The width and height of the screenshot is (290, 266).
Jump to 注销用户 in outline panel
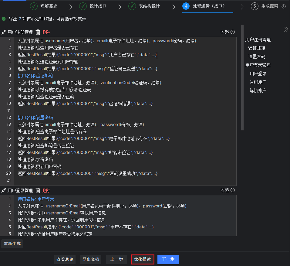click(x=258, y=82)
